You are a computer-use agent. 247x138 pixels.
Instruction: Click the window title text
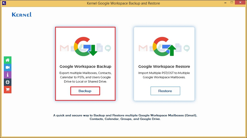click(x=123, y=3)
